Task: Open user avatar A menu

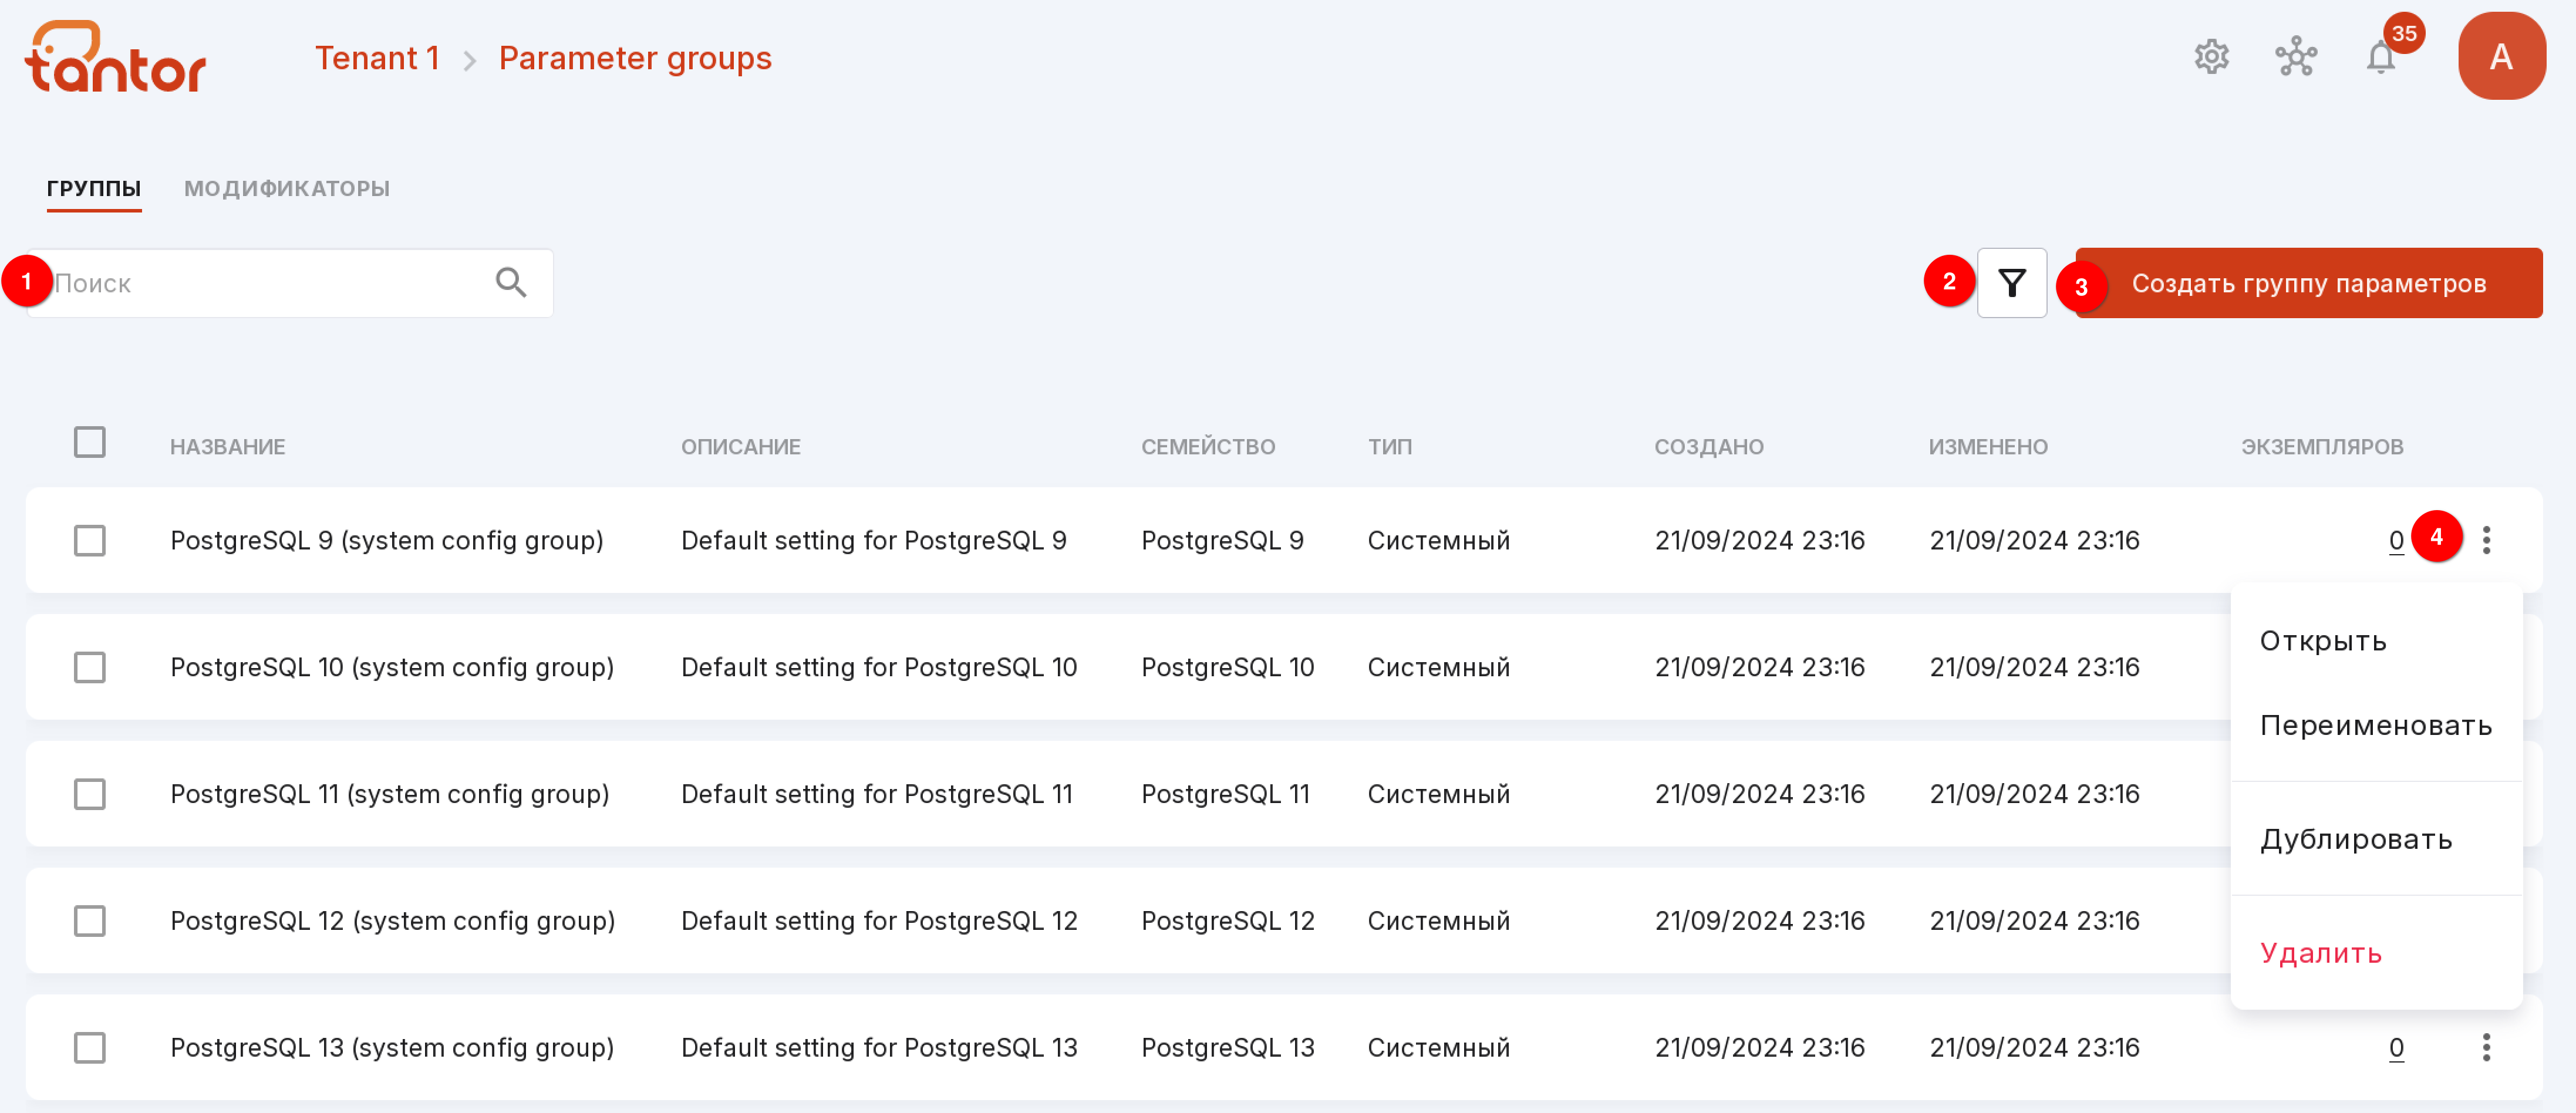Action: 2501,57
